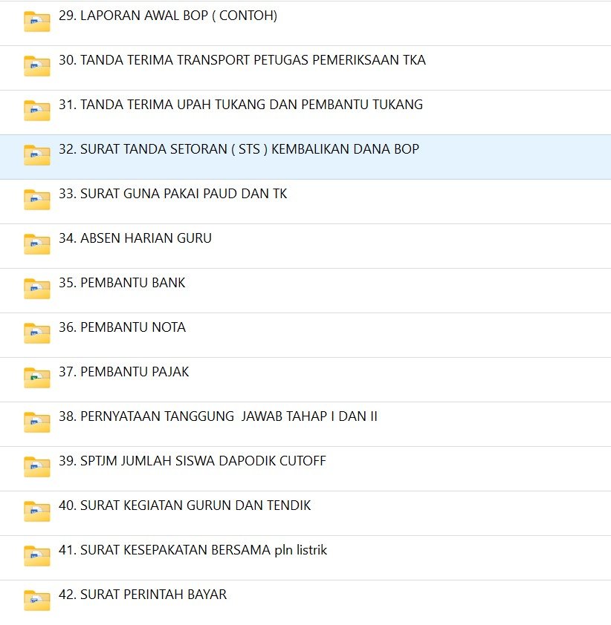The image size is (611, 625).
Task: Click folder icon of 32. SURAT TANDA SETORAN
Action: tap(36, 155)
